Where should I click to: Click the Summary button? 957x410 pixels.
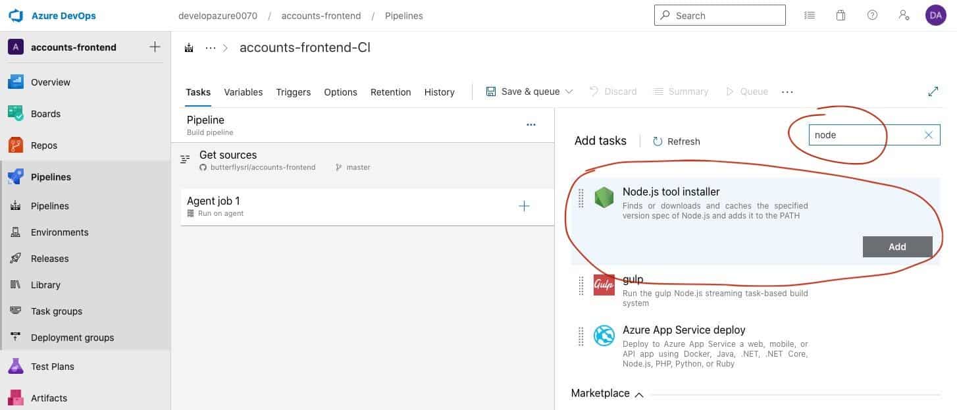681,91
